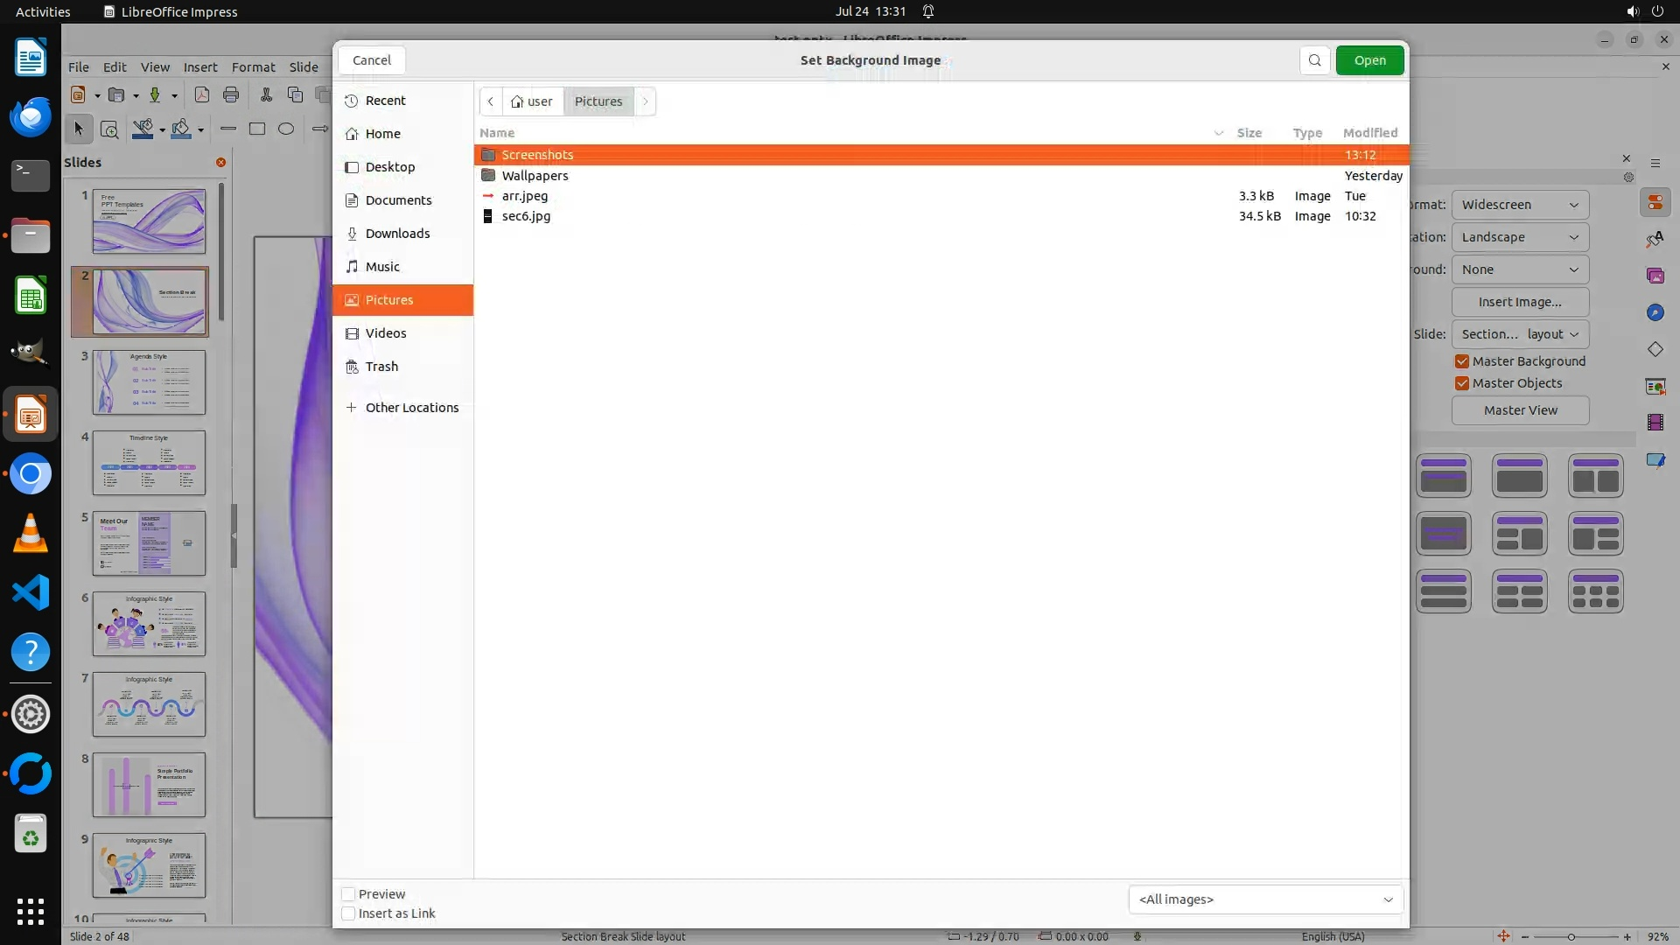The width and height of the screenshot is (1680, 945).
Task: Click the Print toolbar icon
Action: tap(231, 94)
